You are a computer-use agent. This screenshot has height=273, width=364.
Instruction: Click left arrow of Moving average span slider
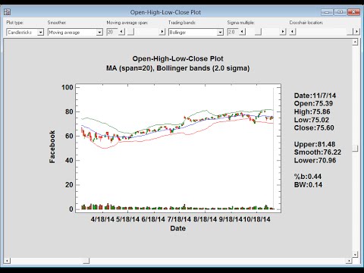(x=121, y=32)
